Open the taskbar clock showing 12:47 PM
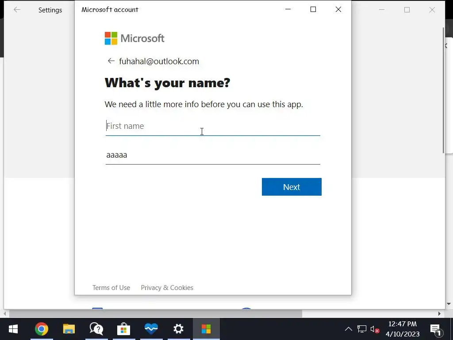 click(403, 329)
